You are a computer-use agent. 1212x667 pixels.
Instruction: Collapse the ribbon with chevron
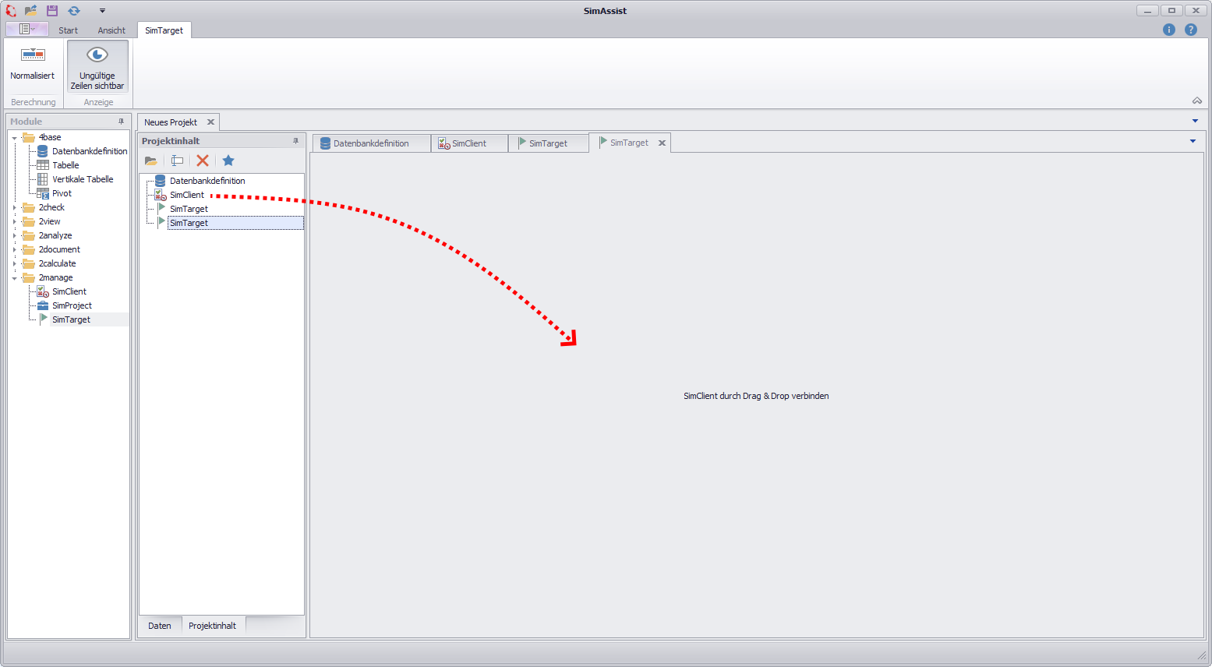click(1197, 101)
